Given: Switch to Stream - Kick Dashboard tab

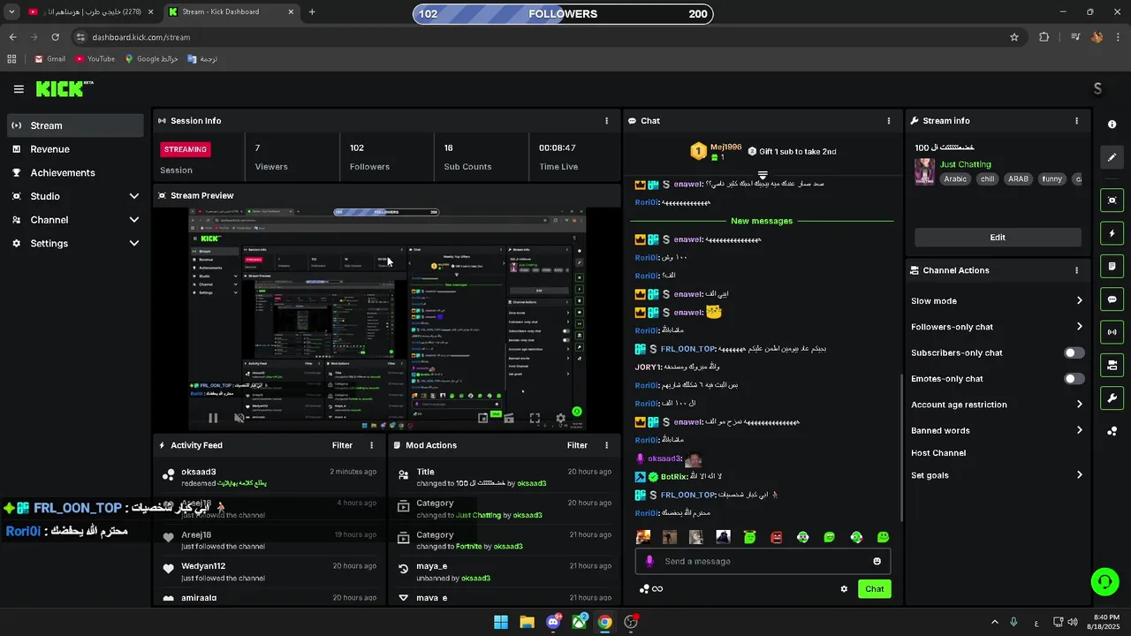Looking at the screenshot, I should click(232, 12).
